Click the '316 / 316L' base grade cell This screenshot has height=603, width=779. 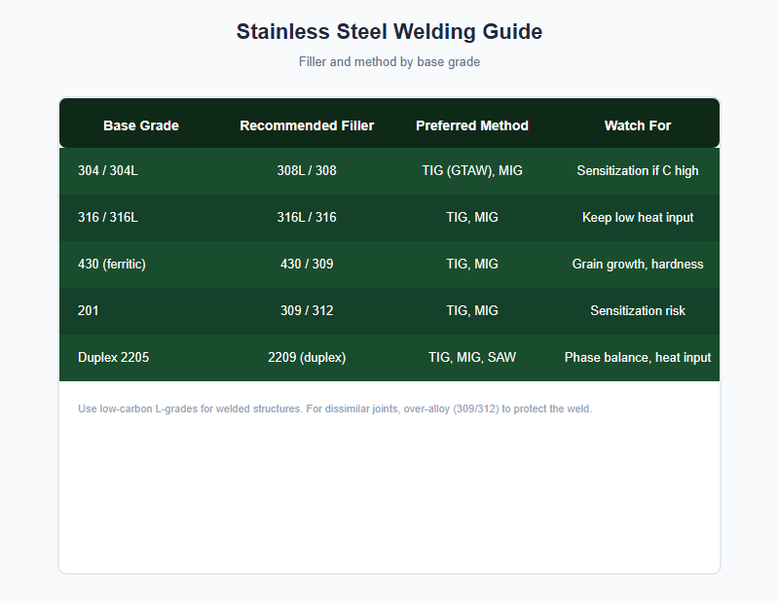(x=108, y=218)
